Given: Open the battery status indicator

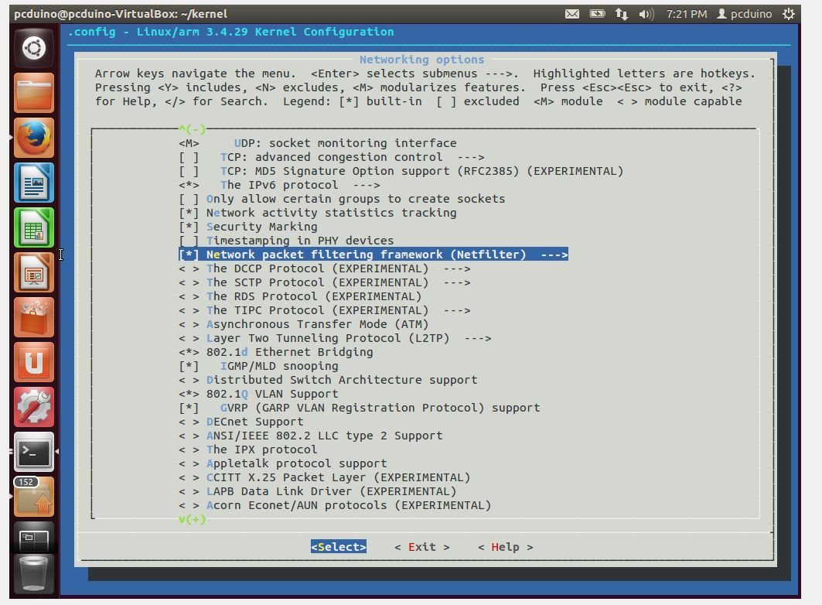Looking at the screenshot, I should [597, 14].
